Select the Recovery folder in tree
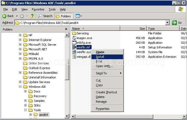Image resolution: width=187 pixels, height=120 pixels. pyautogui.click(x=40, y=96)
